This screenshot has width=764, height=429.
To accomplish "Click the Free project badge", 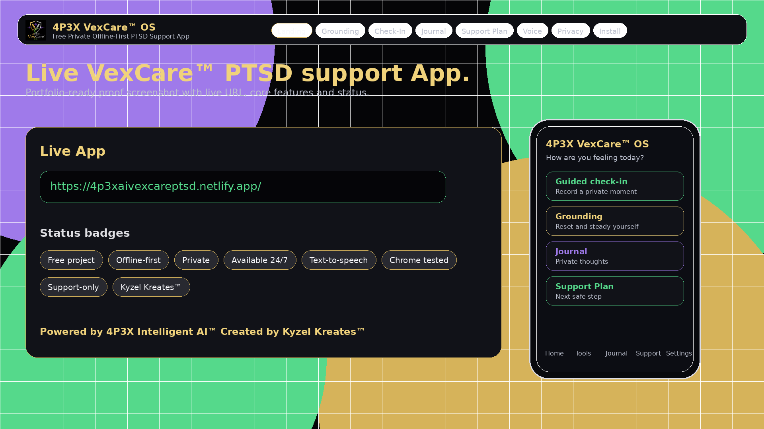I will pos(71,260).
